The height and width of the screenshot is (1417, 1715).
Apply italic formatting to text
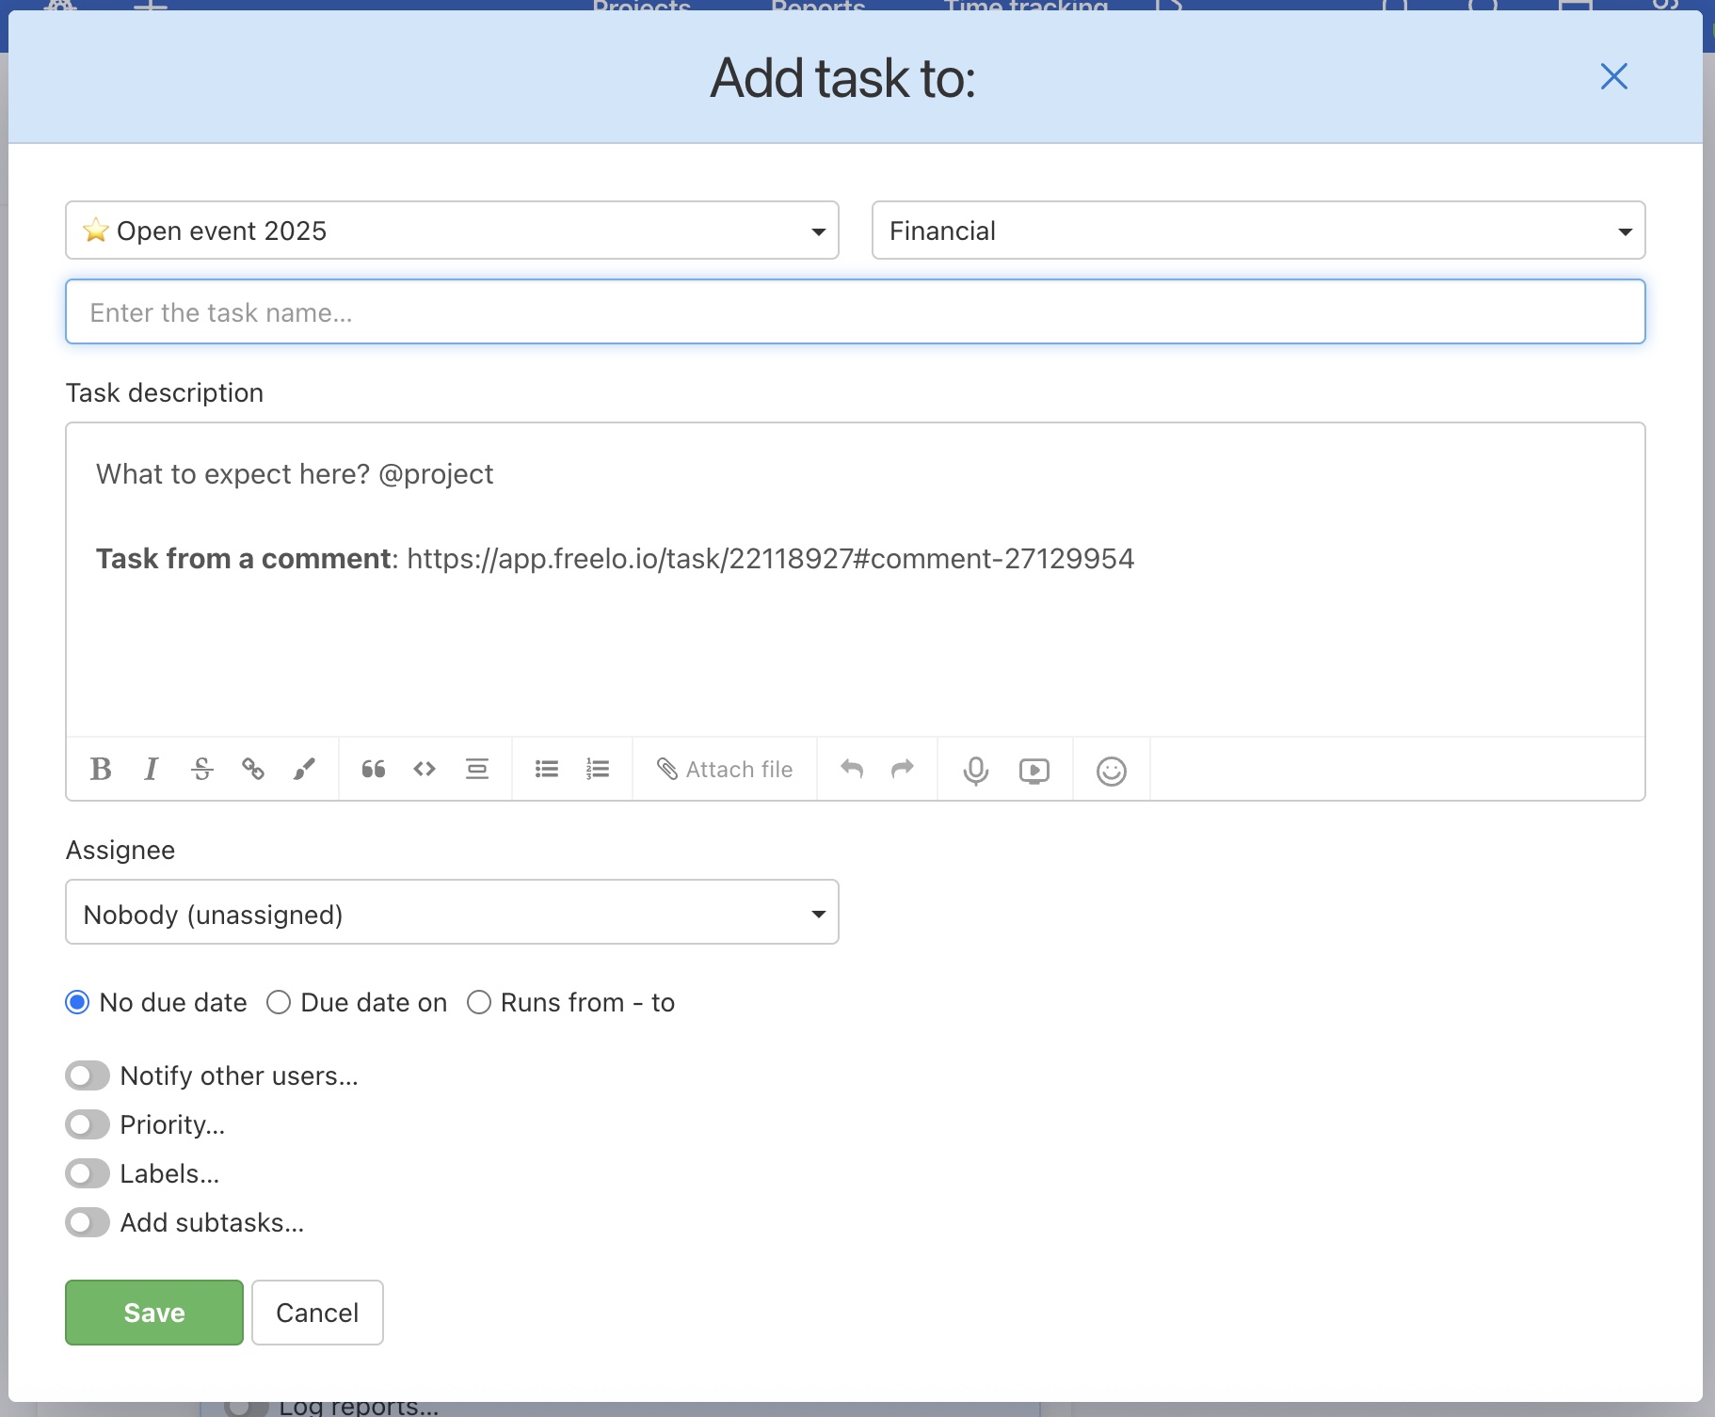pos(151,770)
